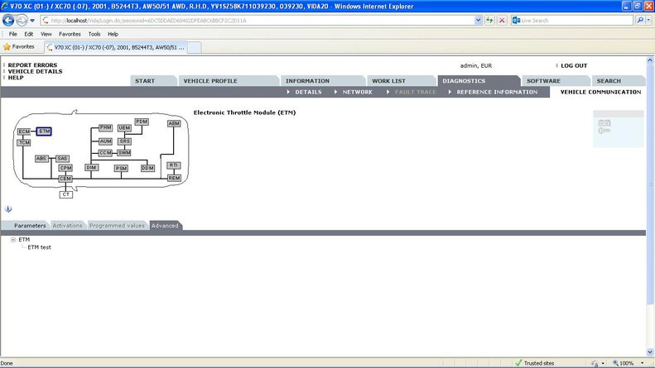Pick the SRS module node
Image resolution: width=655 pixels, height=368 pixels.
(x=124, y=141)
